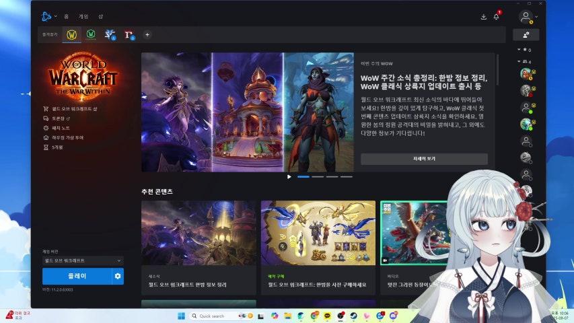
Task: Open the 한밤 정보 정리 news card
Action: coord(199,248)
